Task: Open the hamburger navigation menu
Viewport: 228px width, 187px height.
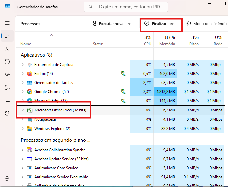Action: pyautogui.click(x=7, y=23)
